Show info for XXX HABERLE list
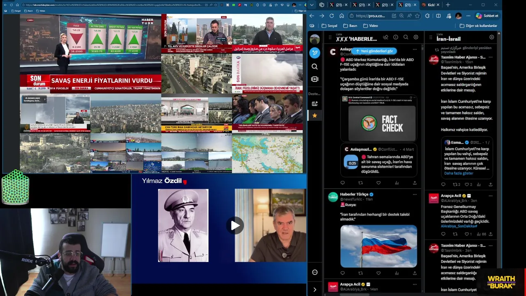Screen dimensions: 526x296 click(395, 37)
